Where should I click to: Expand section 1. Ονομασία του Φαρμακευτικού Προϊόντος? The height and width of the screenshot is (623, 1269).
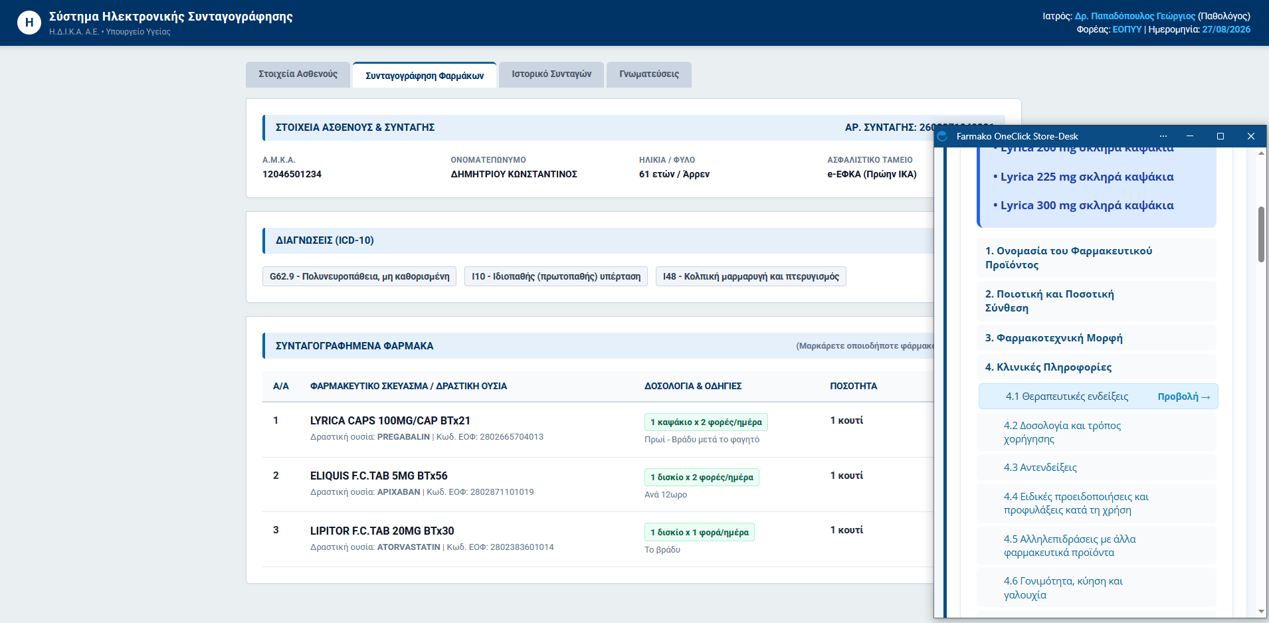pyautogui.click(x=1097, y=258)
